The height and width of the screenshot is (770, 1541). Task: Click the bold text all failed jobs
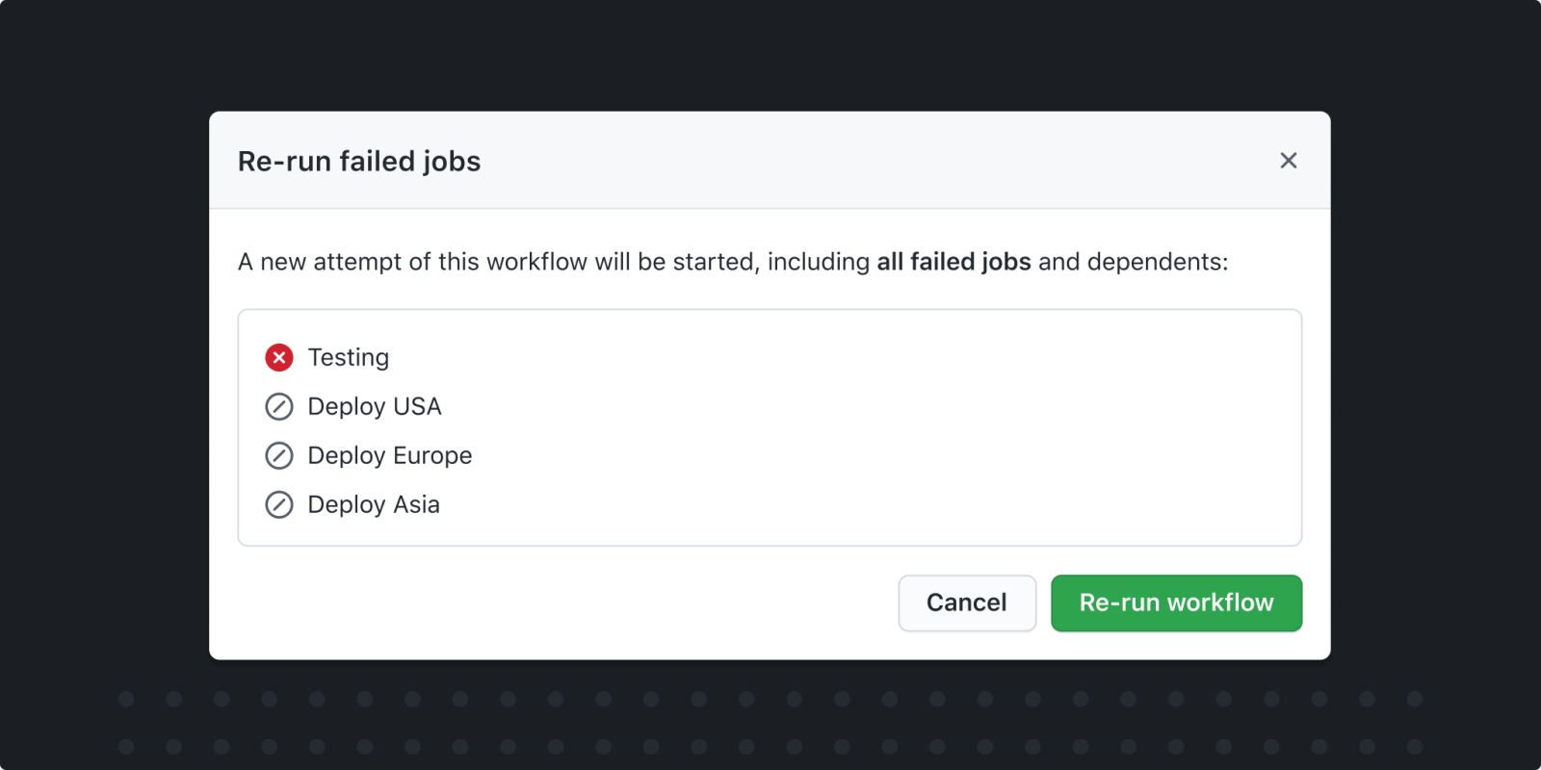point(952,261)
